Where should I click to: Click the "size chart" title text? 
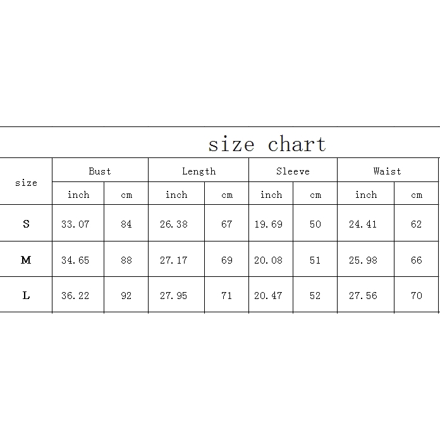tap(267, 144)
